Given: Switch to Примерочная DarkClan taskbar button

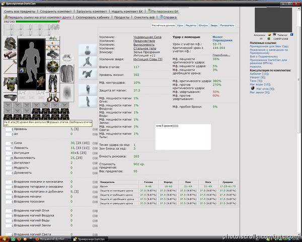Looking at the screenshot, I should [x=90, y=239].
